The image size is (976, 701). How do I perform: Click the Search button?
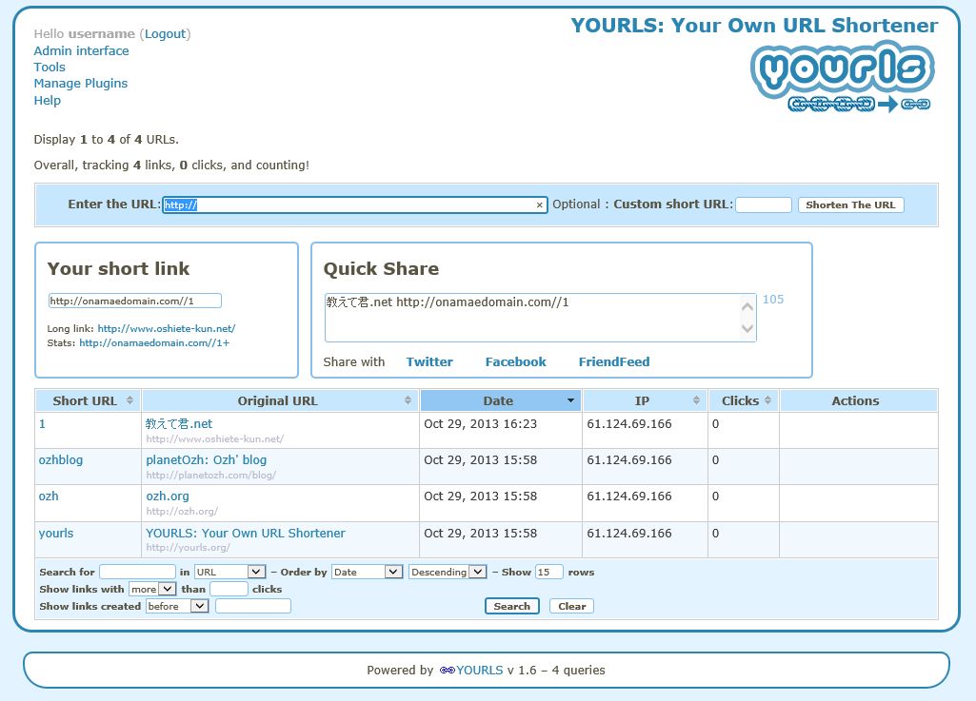(x=511, y=606)
